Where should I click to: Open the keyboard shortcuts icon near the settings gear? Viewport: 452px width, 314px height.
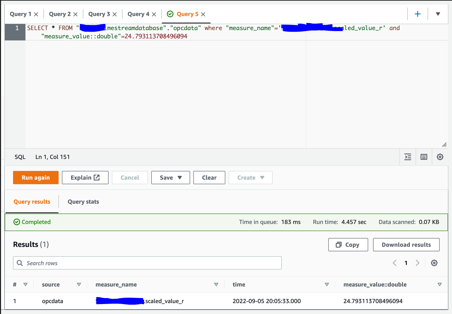pos(423,157)
